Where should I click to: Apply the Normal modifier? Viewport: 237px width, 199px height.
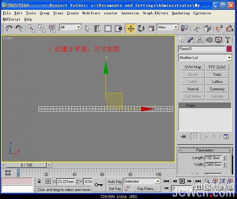tap(193, 89)
